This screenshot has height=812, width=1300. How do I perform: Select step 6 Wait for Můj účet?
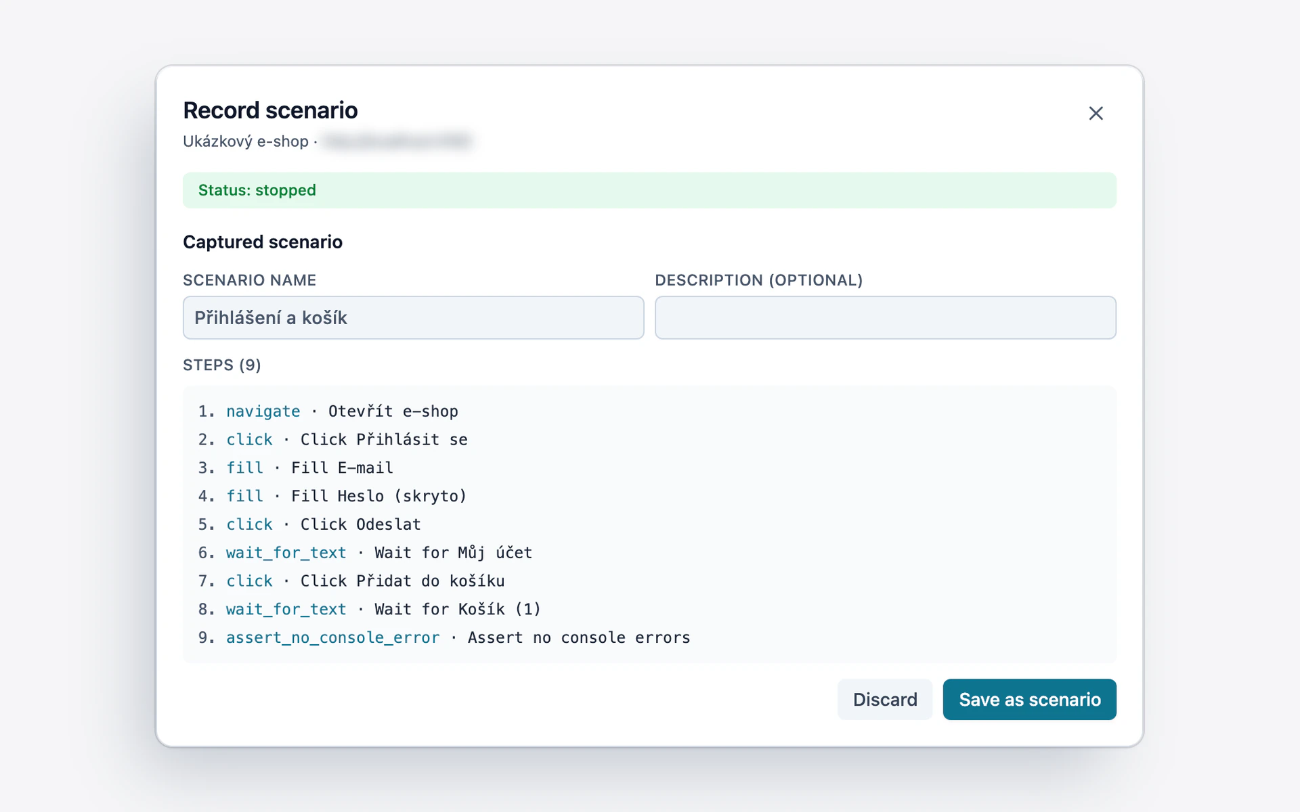366,553
